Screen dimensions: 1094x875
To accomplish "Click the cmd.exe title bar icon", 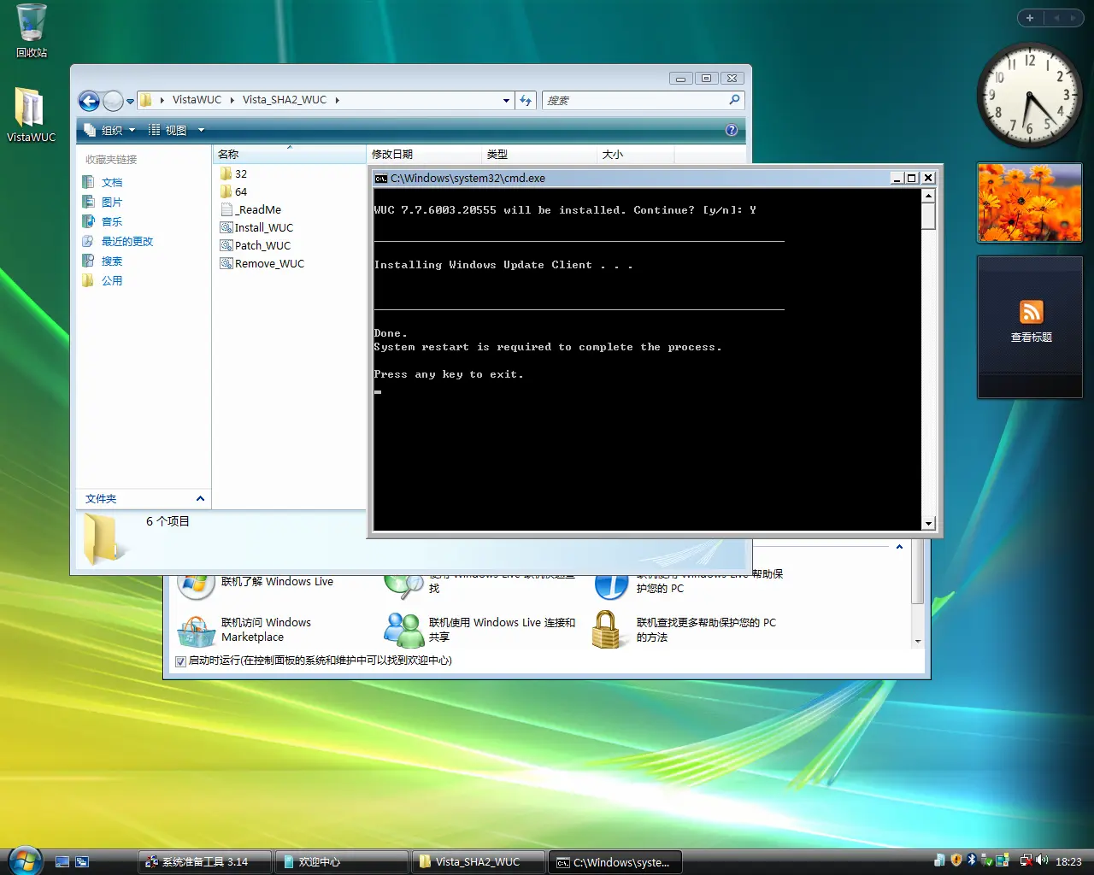I will tap(381, 178).
